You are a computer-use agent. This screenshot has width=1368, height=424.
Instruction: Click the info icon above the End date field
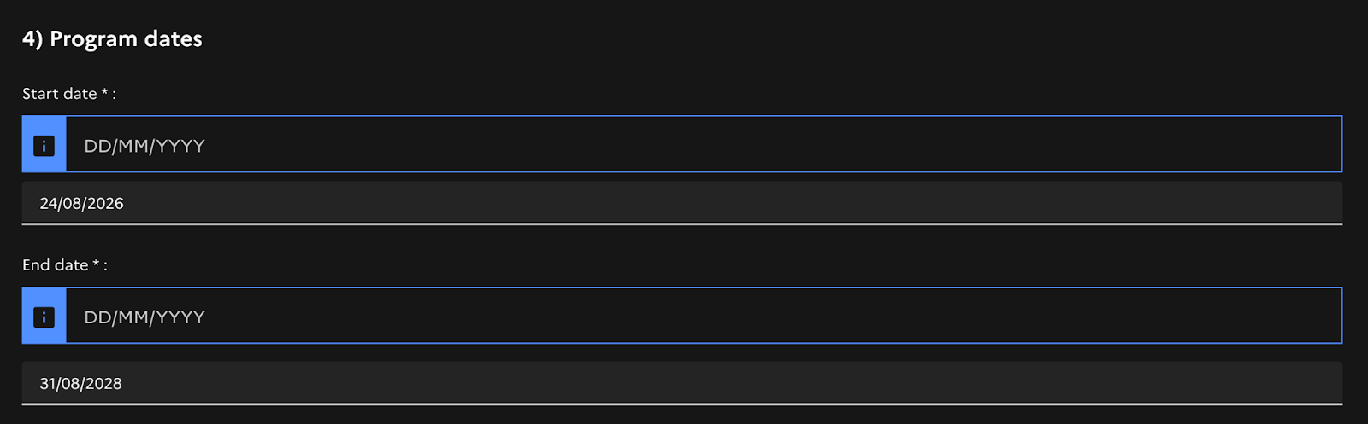coord(44,317)
